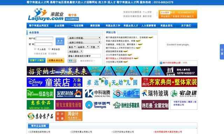Open 一句话招聘 in navigation bar
Viewport: 224px width, 134px height.
pos(77,25)
